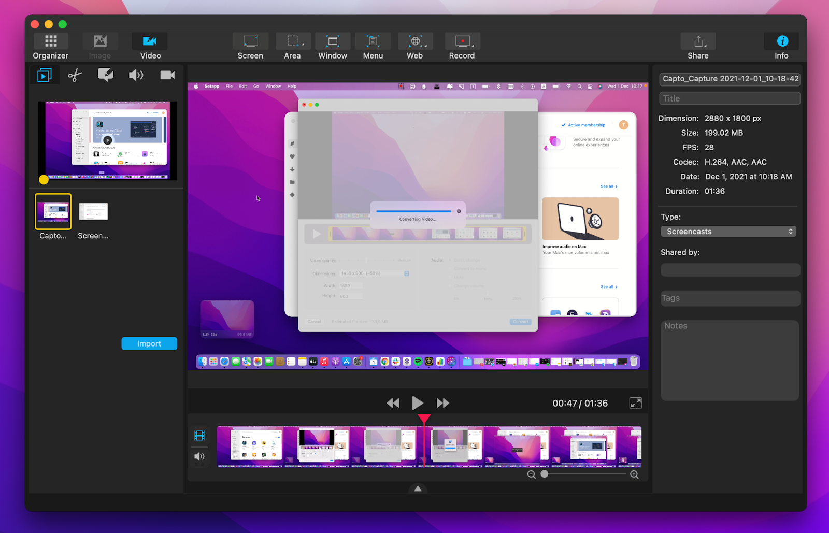Open the Info panel
The height and width of the screenshot is (533, 829).
(x=781, y=45)
